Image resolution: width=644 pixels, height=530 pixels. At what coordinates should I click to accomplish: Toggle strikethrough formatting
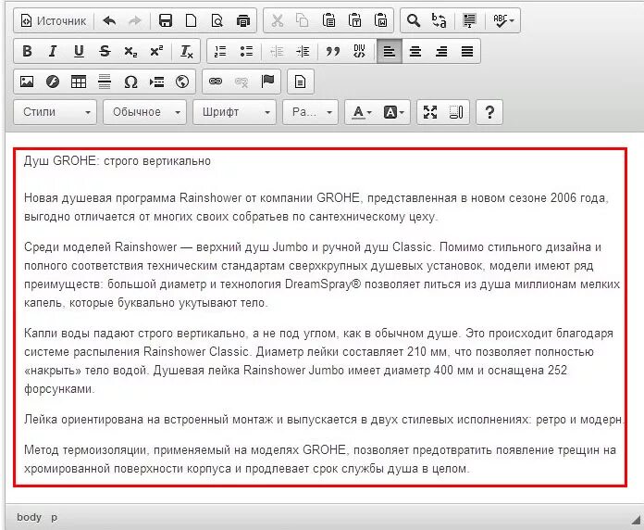(105, 51)
